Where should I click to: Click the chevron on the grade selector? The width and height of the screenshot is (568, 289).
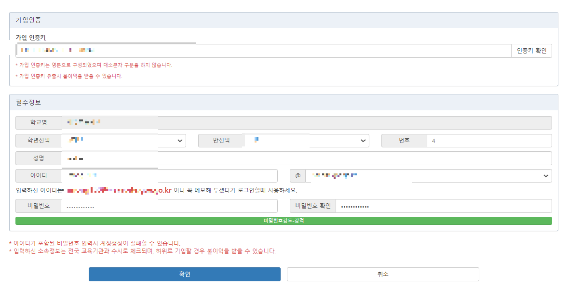tap(180, 140)
